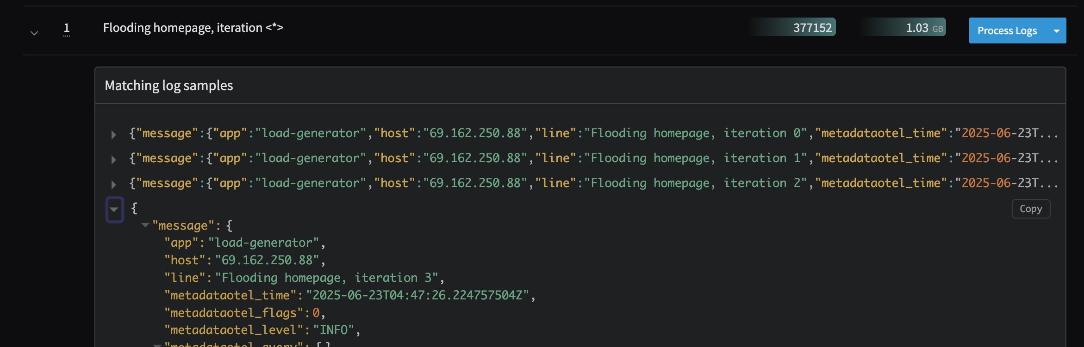Expand the iteration 2 log sample
Viewport: 1084px width, 347px height.
[113, 184]
